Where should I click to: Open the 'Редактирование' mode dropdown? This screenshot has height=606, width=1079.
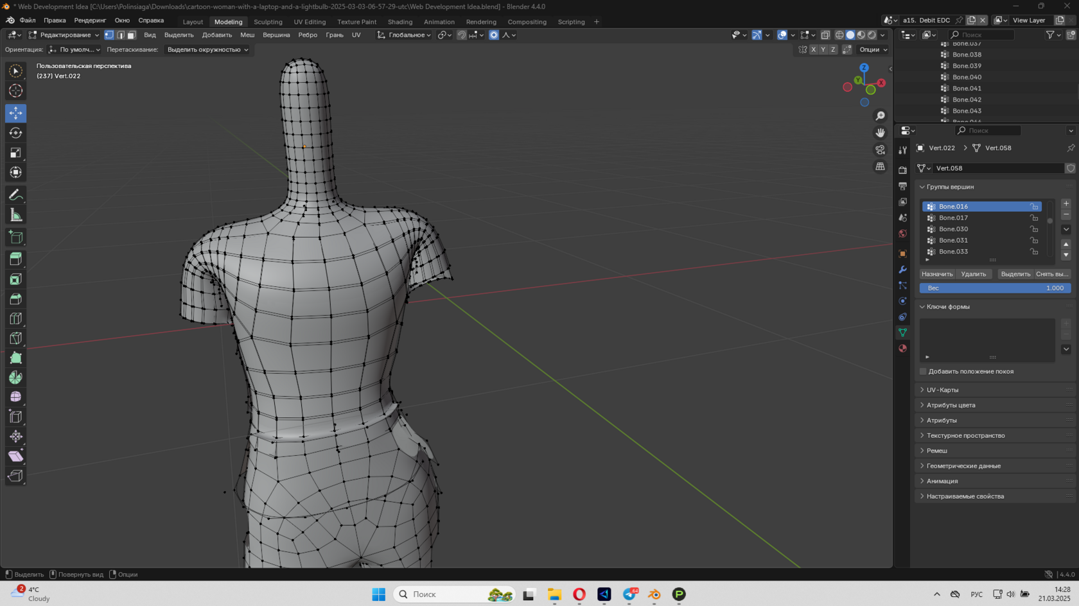coord(64,35)
